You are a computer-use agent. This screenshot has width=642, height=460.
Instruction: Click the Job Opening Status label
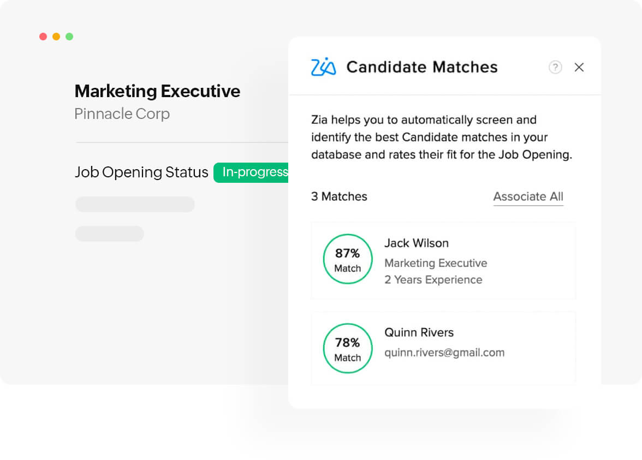pos(141,172)
